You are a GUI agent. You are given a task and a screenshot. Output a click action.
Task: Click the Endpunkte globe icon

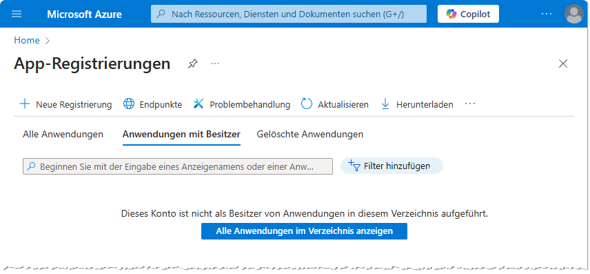tap(129, 104)
